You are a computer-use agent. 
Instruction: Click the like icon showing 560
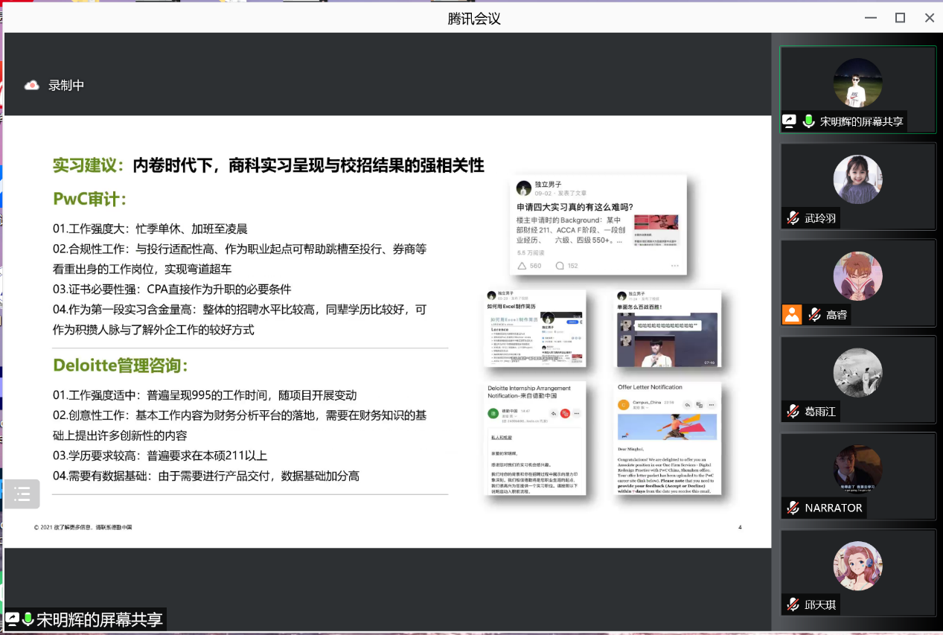tap(522, 266)
